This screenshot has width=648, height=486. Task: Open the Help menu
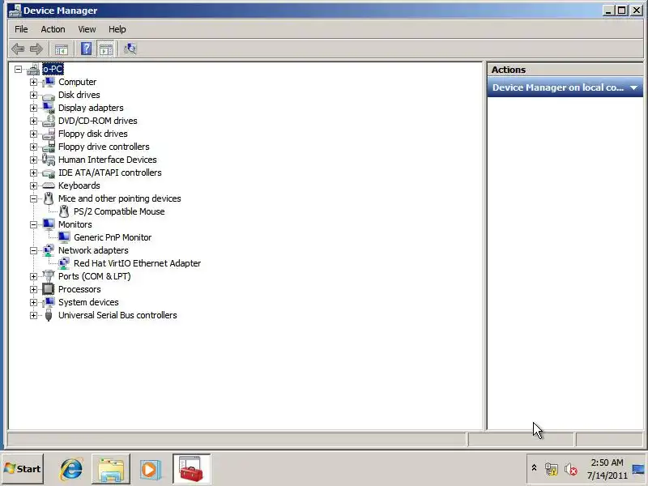(117, 29)
